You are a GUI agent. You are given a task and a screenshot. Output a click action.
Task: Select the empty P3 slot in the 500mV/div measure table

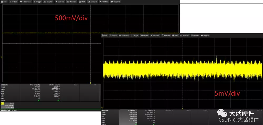[76, 85]
